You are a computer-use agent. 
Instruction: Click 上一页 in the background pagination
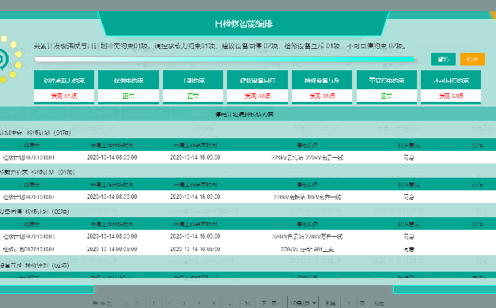tap(132, 303)
